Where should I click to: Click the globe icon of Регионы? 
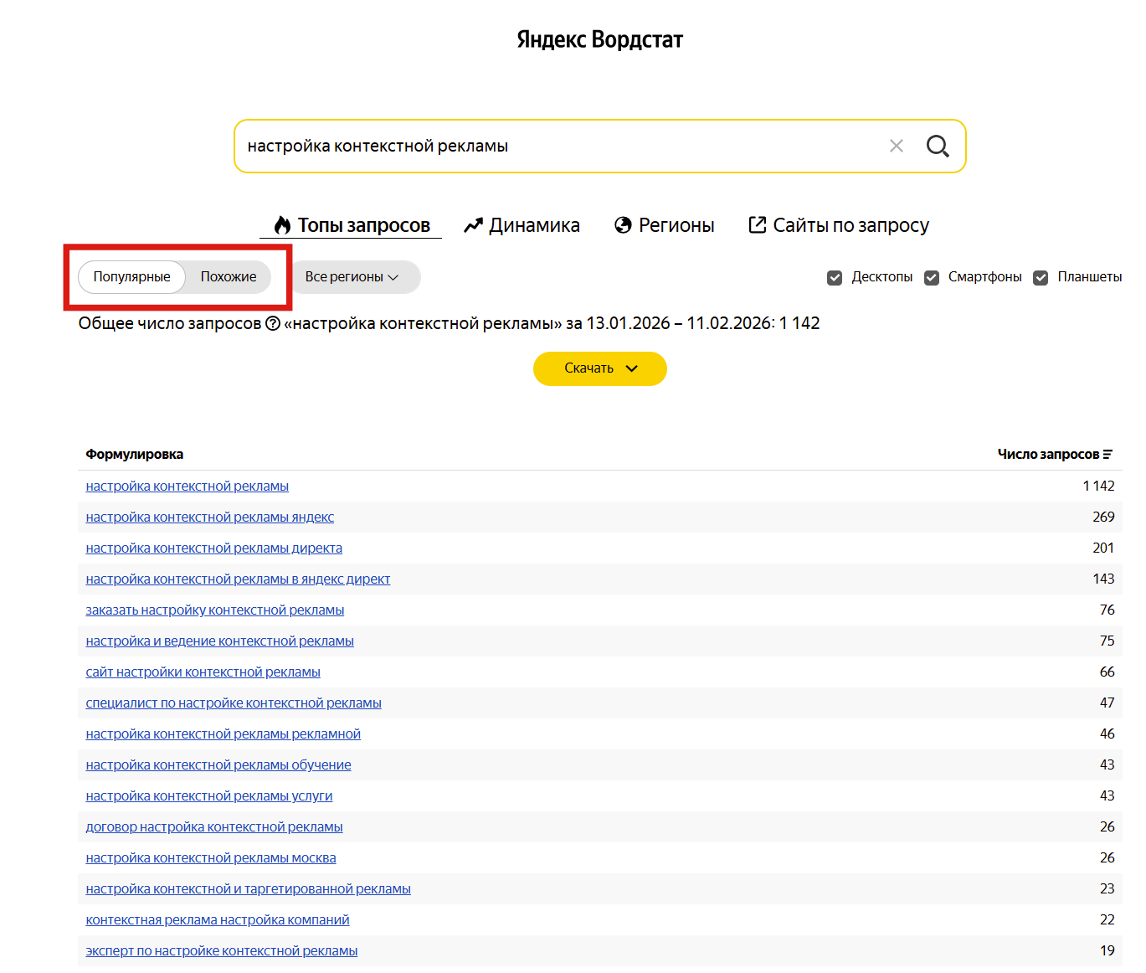[623, 225]
